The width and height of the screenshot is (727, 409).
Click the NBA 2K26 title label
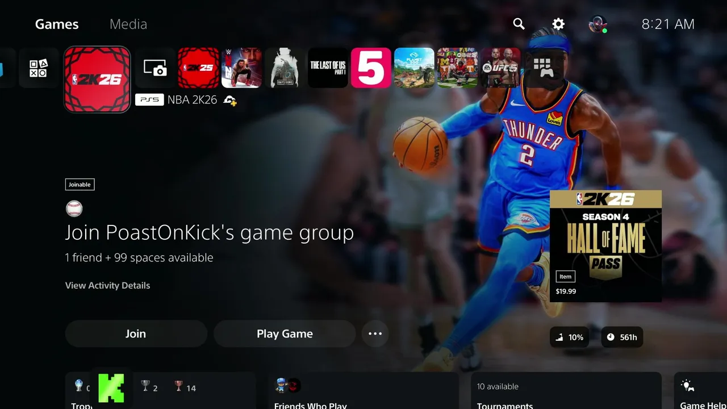(x=192, y=100)
